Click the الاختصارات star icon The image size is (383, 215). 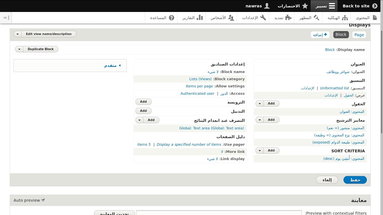[305, 6]
